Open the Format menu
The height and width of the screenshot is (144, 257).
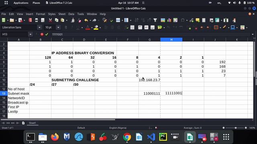(x=41, y=14)
